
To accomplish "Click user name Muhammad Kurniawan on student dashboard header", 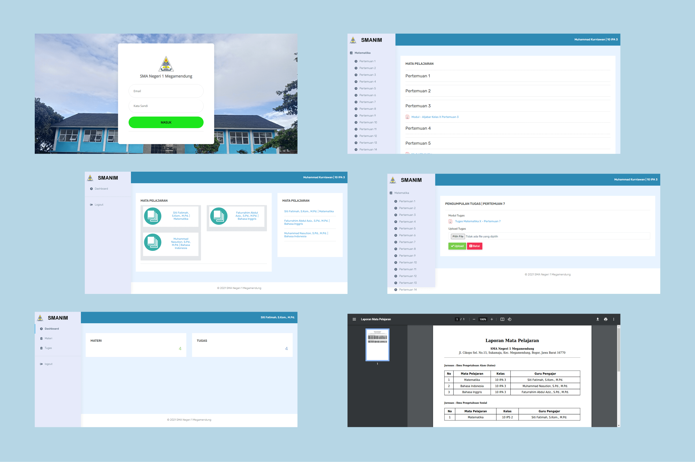I will [x=324, y=177].
